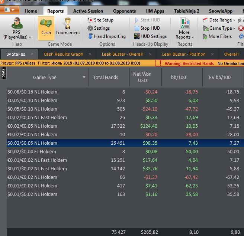Open More Filters
This screenshot has height=236, width=244.
(217, 36)
